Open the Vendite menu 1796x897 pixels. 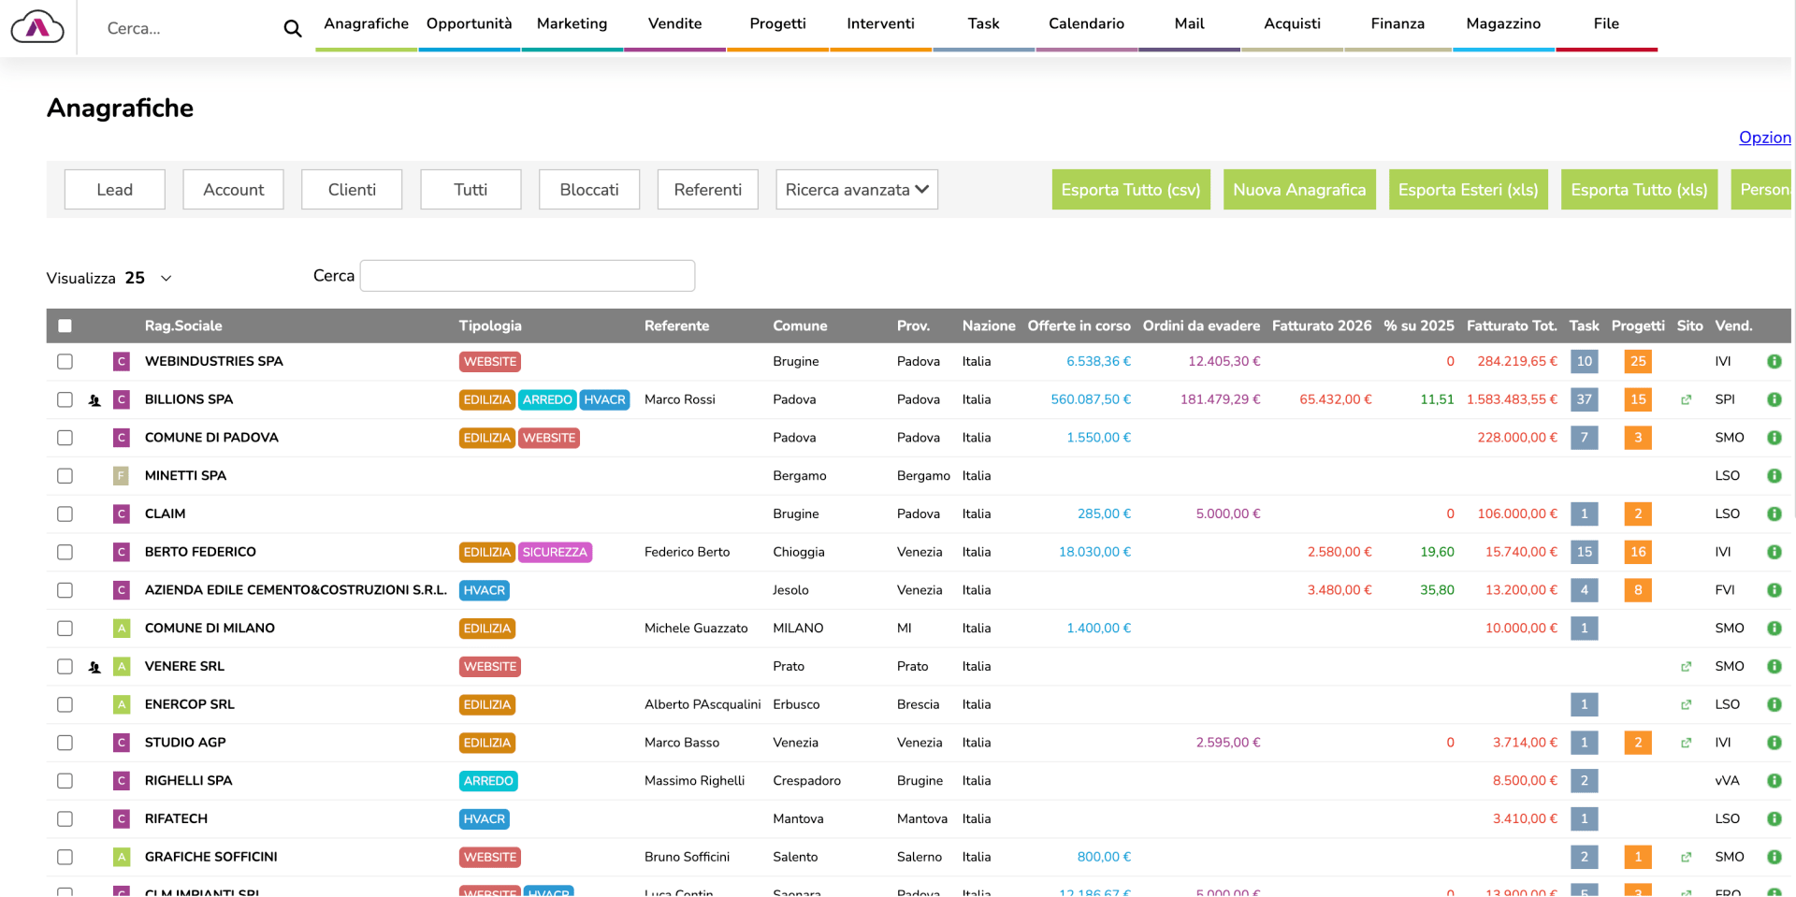(674, 24)
